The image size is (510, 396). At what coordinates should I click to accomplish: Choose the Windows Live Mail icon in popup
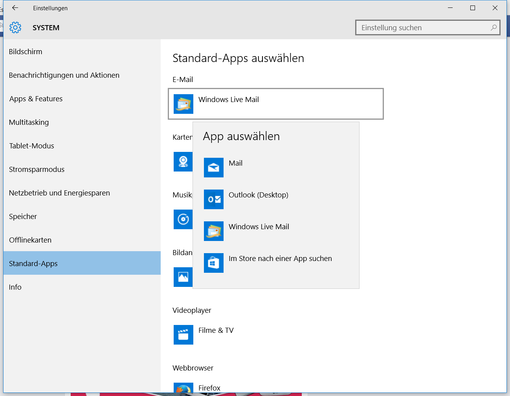click(213, 231)
